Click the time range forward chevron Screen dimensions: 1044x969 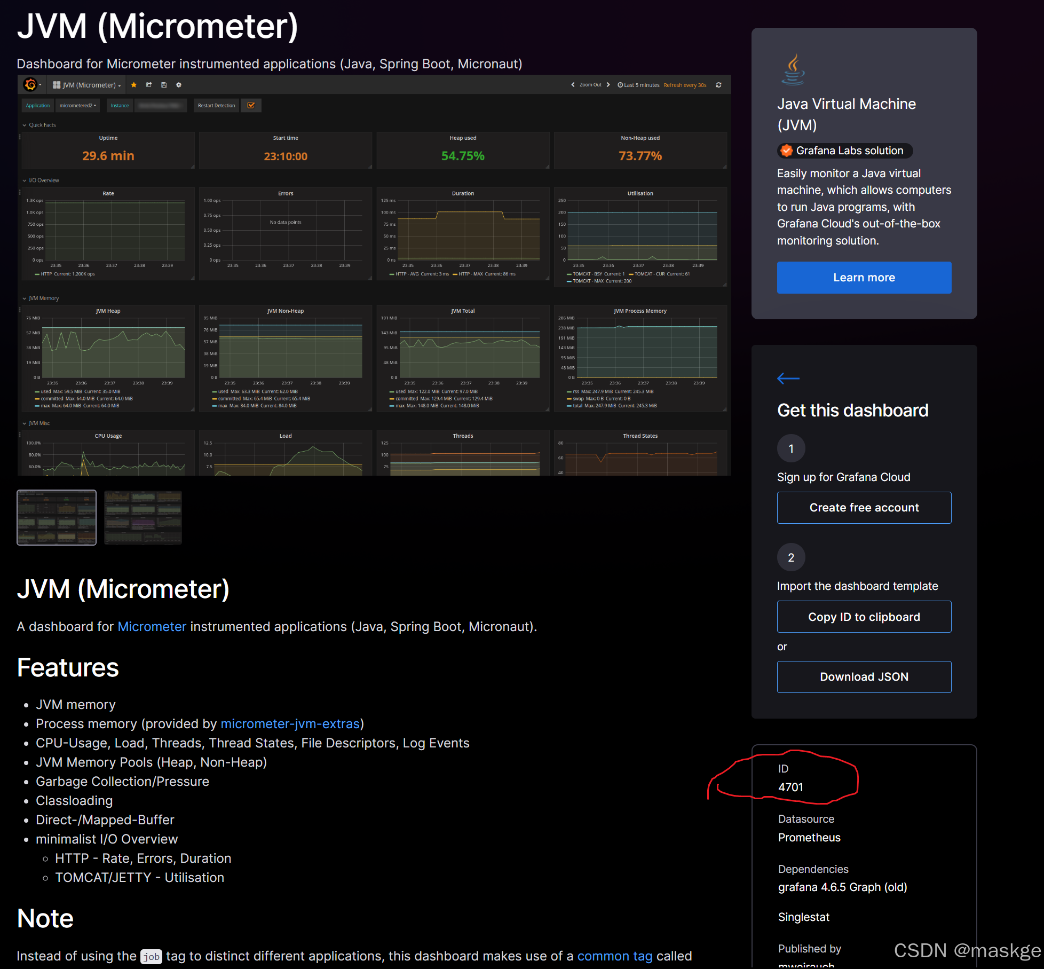[608, 85]
